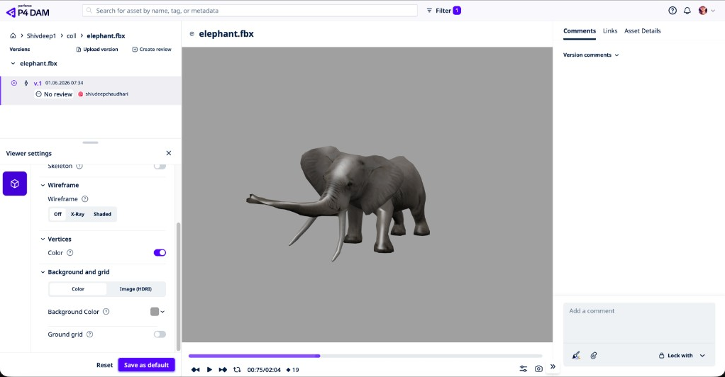
Task: Disable the vertex Color toggle
Action: click(x=160, y=253)
